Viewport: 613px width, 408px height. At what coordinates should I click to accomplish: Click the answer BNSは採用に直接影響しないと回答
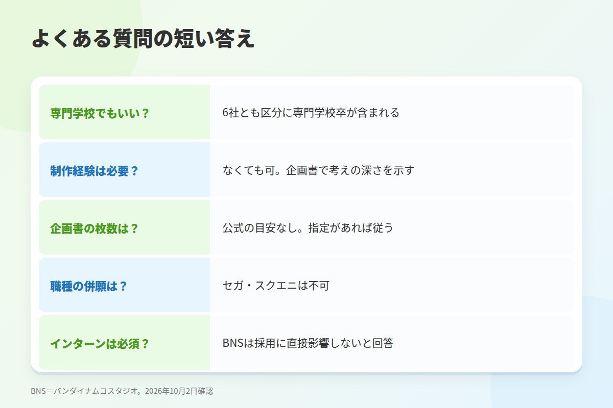pos(308,343)
